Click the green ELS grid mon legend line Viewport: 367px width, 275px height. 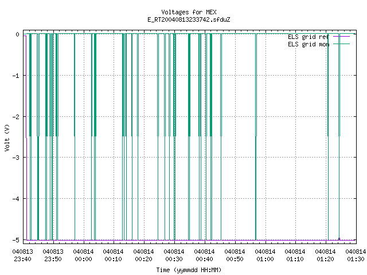coord(342,44)
